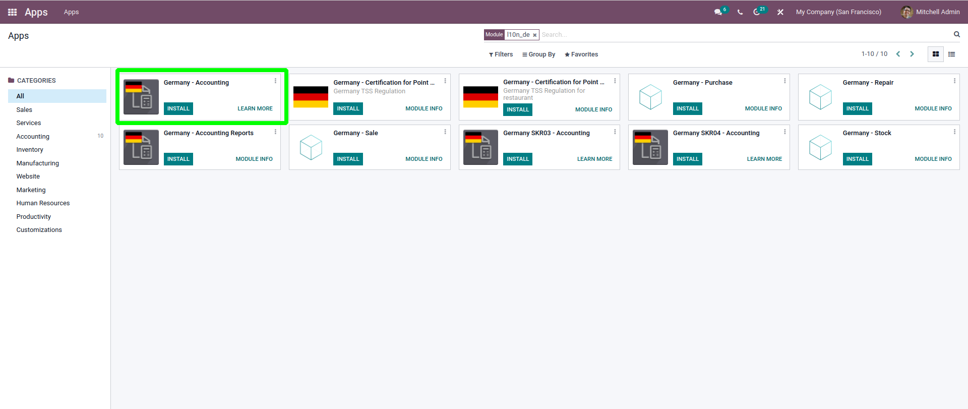The image size is (968, 409).
Task: Select the Productivity category
Action: (x=57, y=216)
